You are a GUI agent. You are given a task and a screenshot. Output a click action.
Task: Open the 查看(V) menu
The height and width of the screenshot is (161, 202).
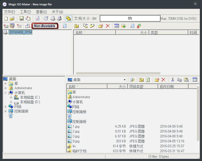[41, 12]
